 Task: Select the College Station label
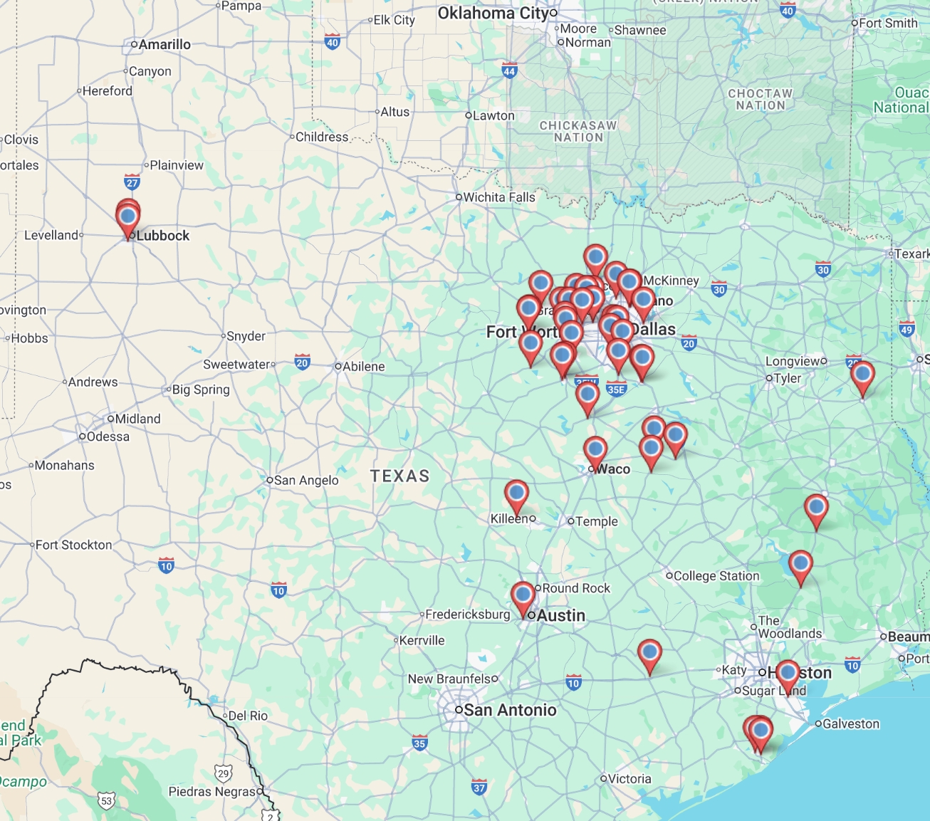point(716,576)
